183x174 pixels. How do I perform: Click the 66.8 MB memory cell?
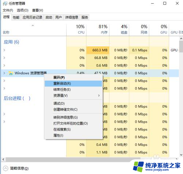pyautogui.click(x=98, y=58)
